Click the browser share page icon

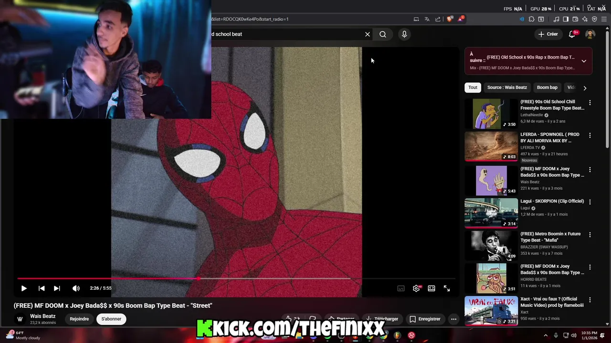tap(438, 19)
